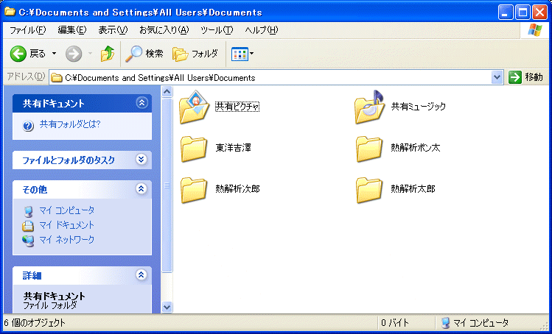Image resolution: width=552 pixels, height=334 pixels.
Task: Select the 熱解析次郎 folder name
Action: pos(237,189)
